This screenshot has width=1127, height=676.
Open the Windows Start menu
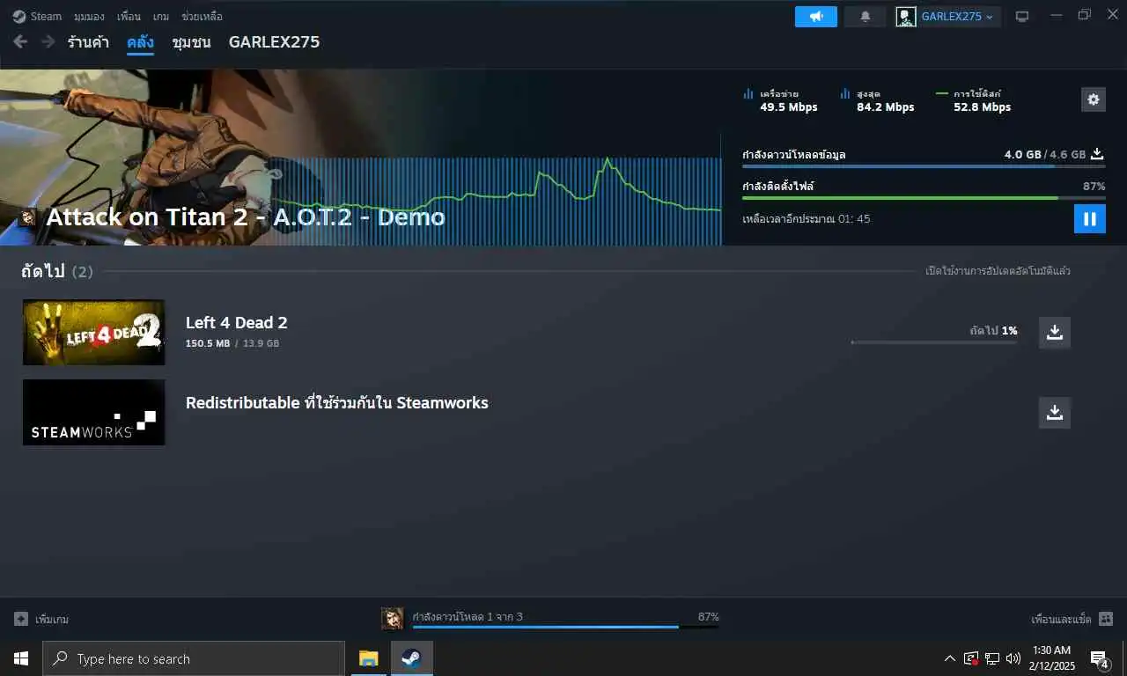21,658
